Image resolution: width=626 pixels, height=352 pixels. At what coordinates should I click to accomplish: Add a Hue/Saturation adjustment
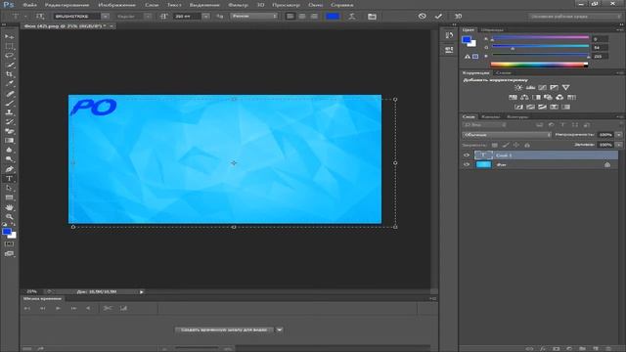point(513,98)
